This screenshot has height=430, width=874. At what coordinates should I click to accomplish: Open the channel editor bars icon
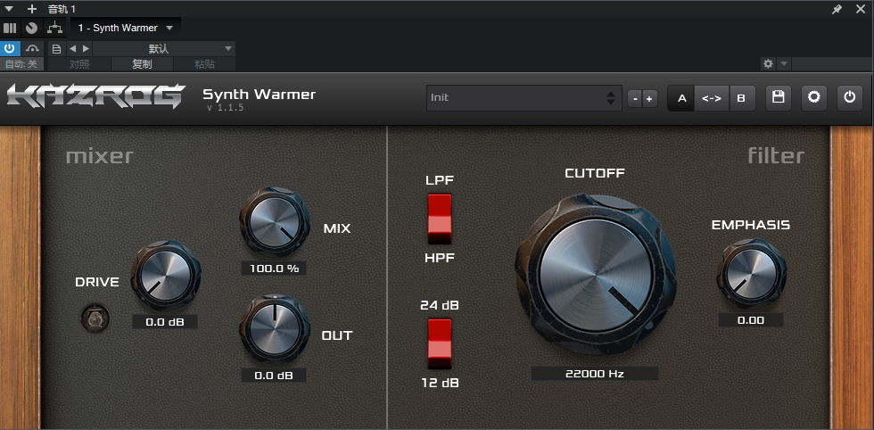(x=10, y=28)
